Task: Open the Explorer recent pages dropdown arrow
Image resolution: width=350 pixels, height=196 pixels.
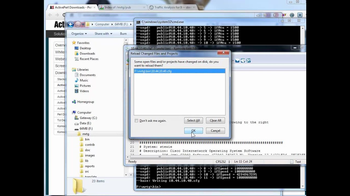Action: pyautogui.click(x=83, y=24)
